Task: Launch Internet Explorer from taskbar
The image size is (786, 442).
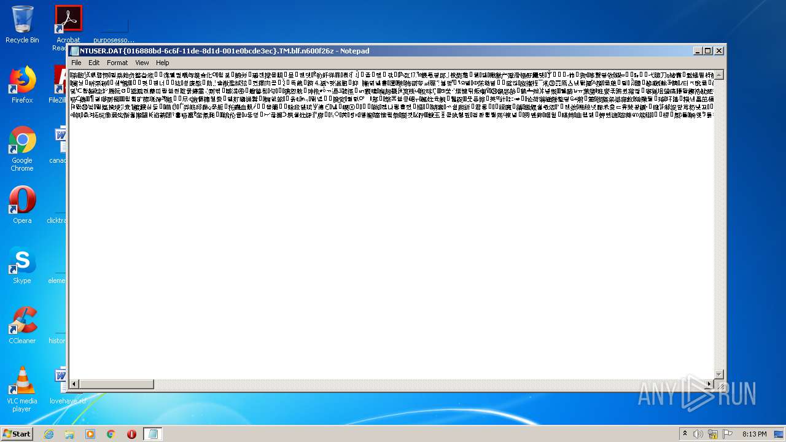Action: click(49, 434)
